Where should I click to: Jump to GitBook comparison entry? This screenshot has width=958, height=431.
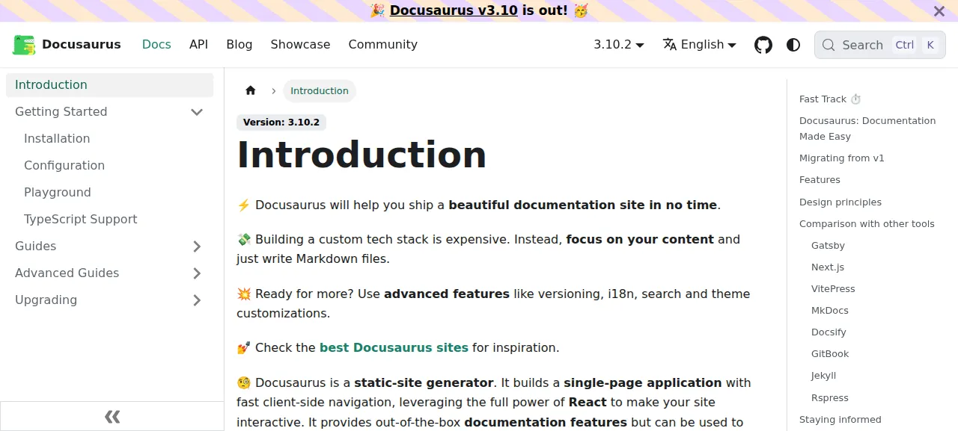tap(830, 354)
